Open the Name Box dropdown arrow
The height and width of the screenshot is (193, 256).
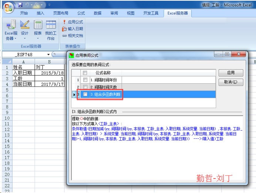[48, 55]
